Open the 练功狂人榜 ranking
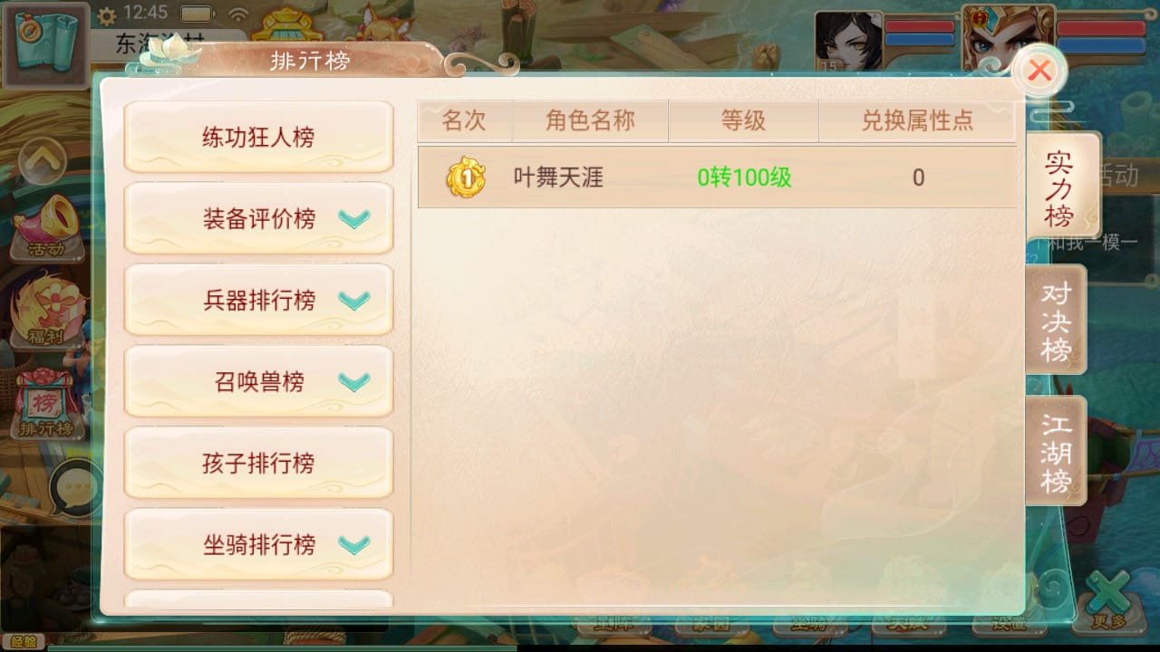This screenshot has height=652, width=1160. pos(258,138)
